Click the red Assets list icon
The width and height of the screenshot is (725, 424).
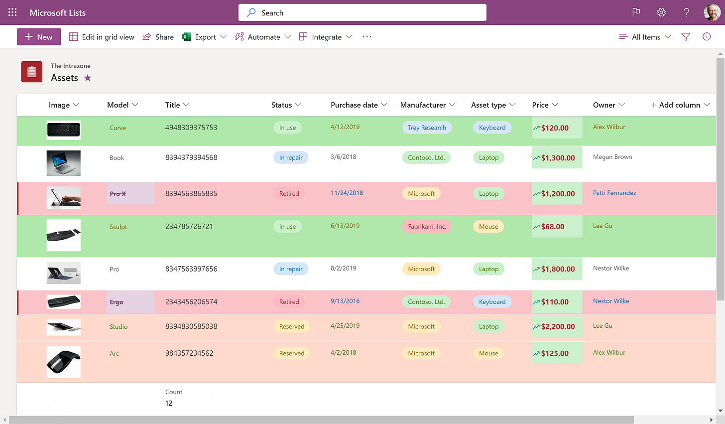(32, 72)
